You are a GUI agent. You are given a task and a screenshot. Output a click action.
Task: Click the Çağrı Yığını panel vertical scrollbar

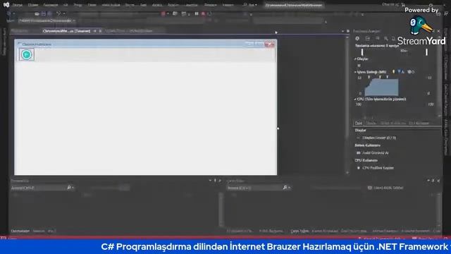point(439,210)
